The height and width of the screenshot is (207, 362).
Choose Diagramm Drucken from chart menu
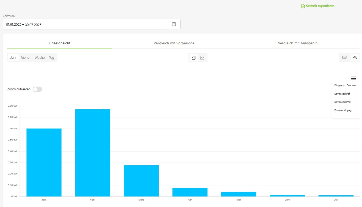(345, 86)
